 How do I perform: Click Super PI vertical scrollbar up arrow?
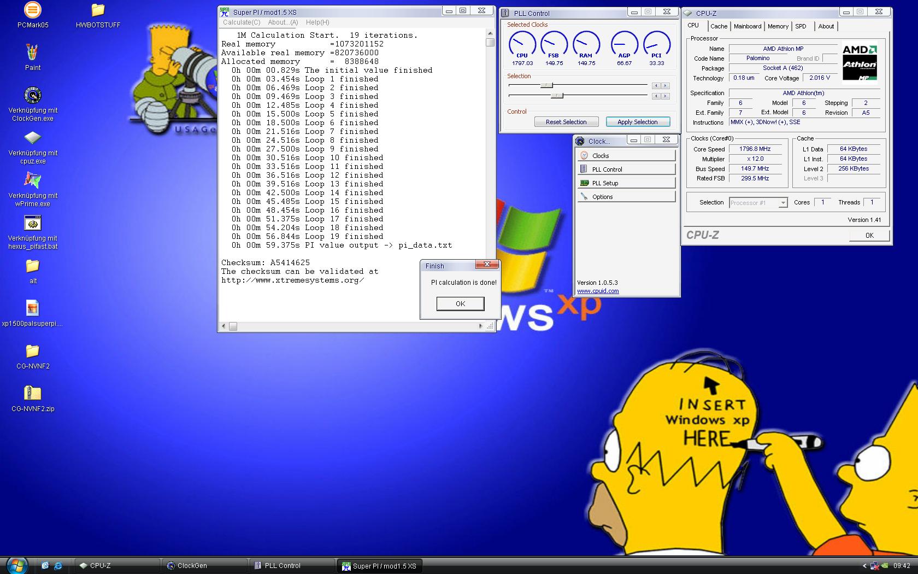tap(490, 33)
